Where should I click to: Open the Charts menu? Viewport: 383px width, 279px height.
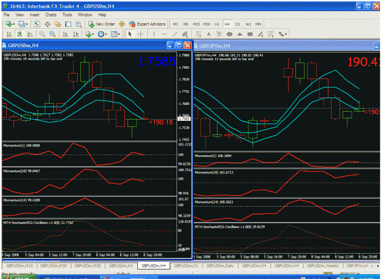[51, 15]
